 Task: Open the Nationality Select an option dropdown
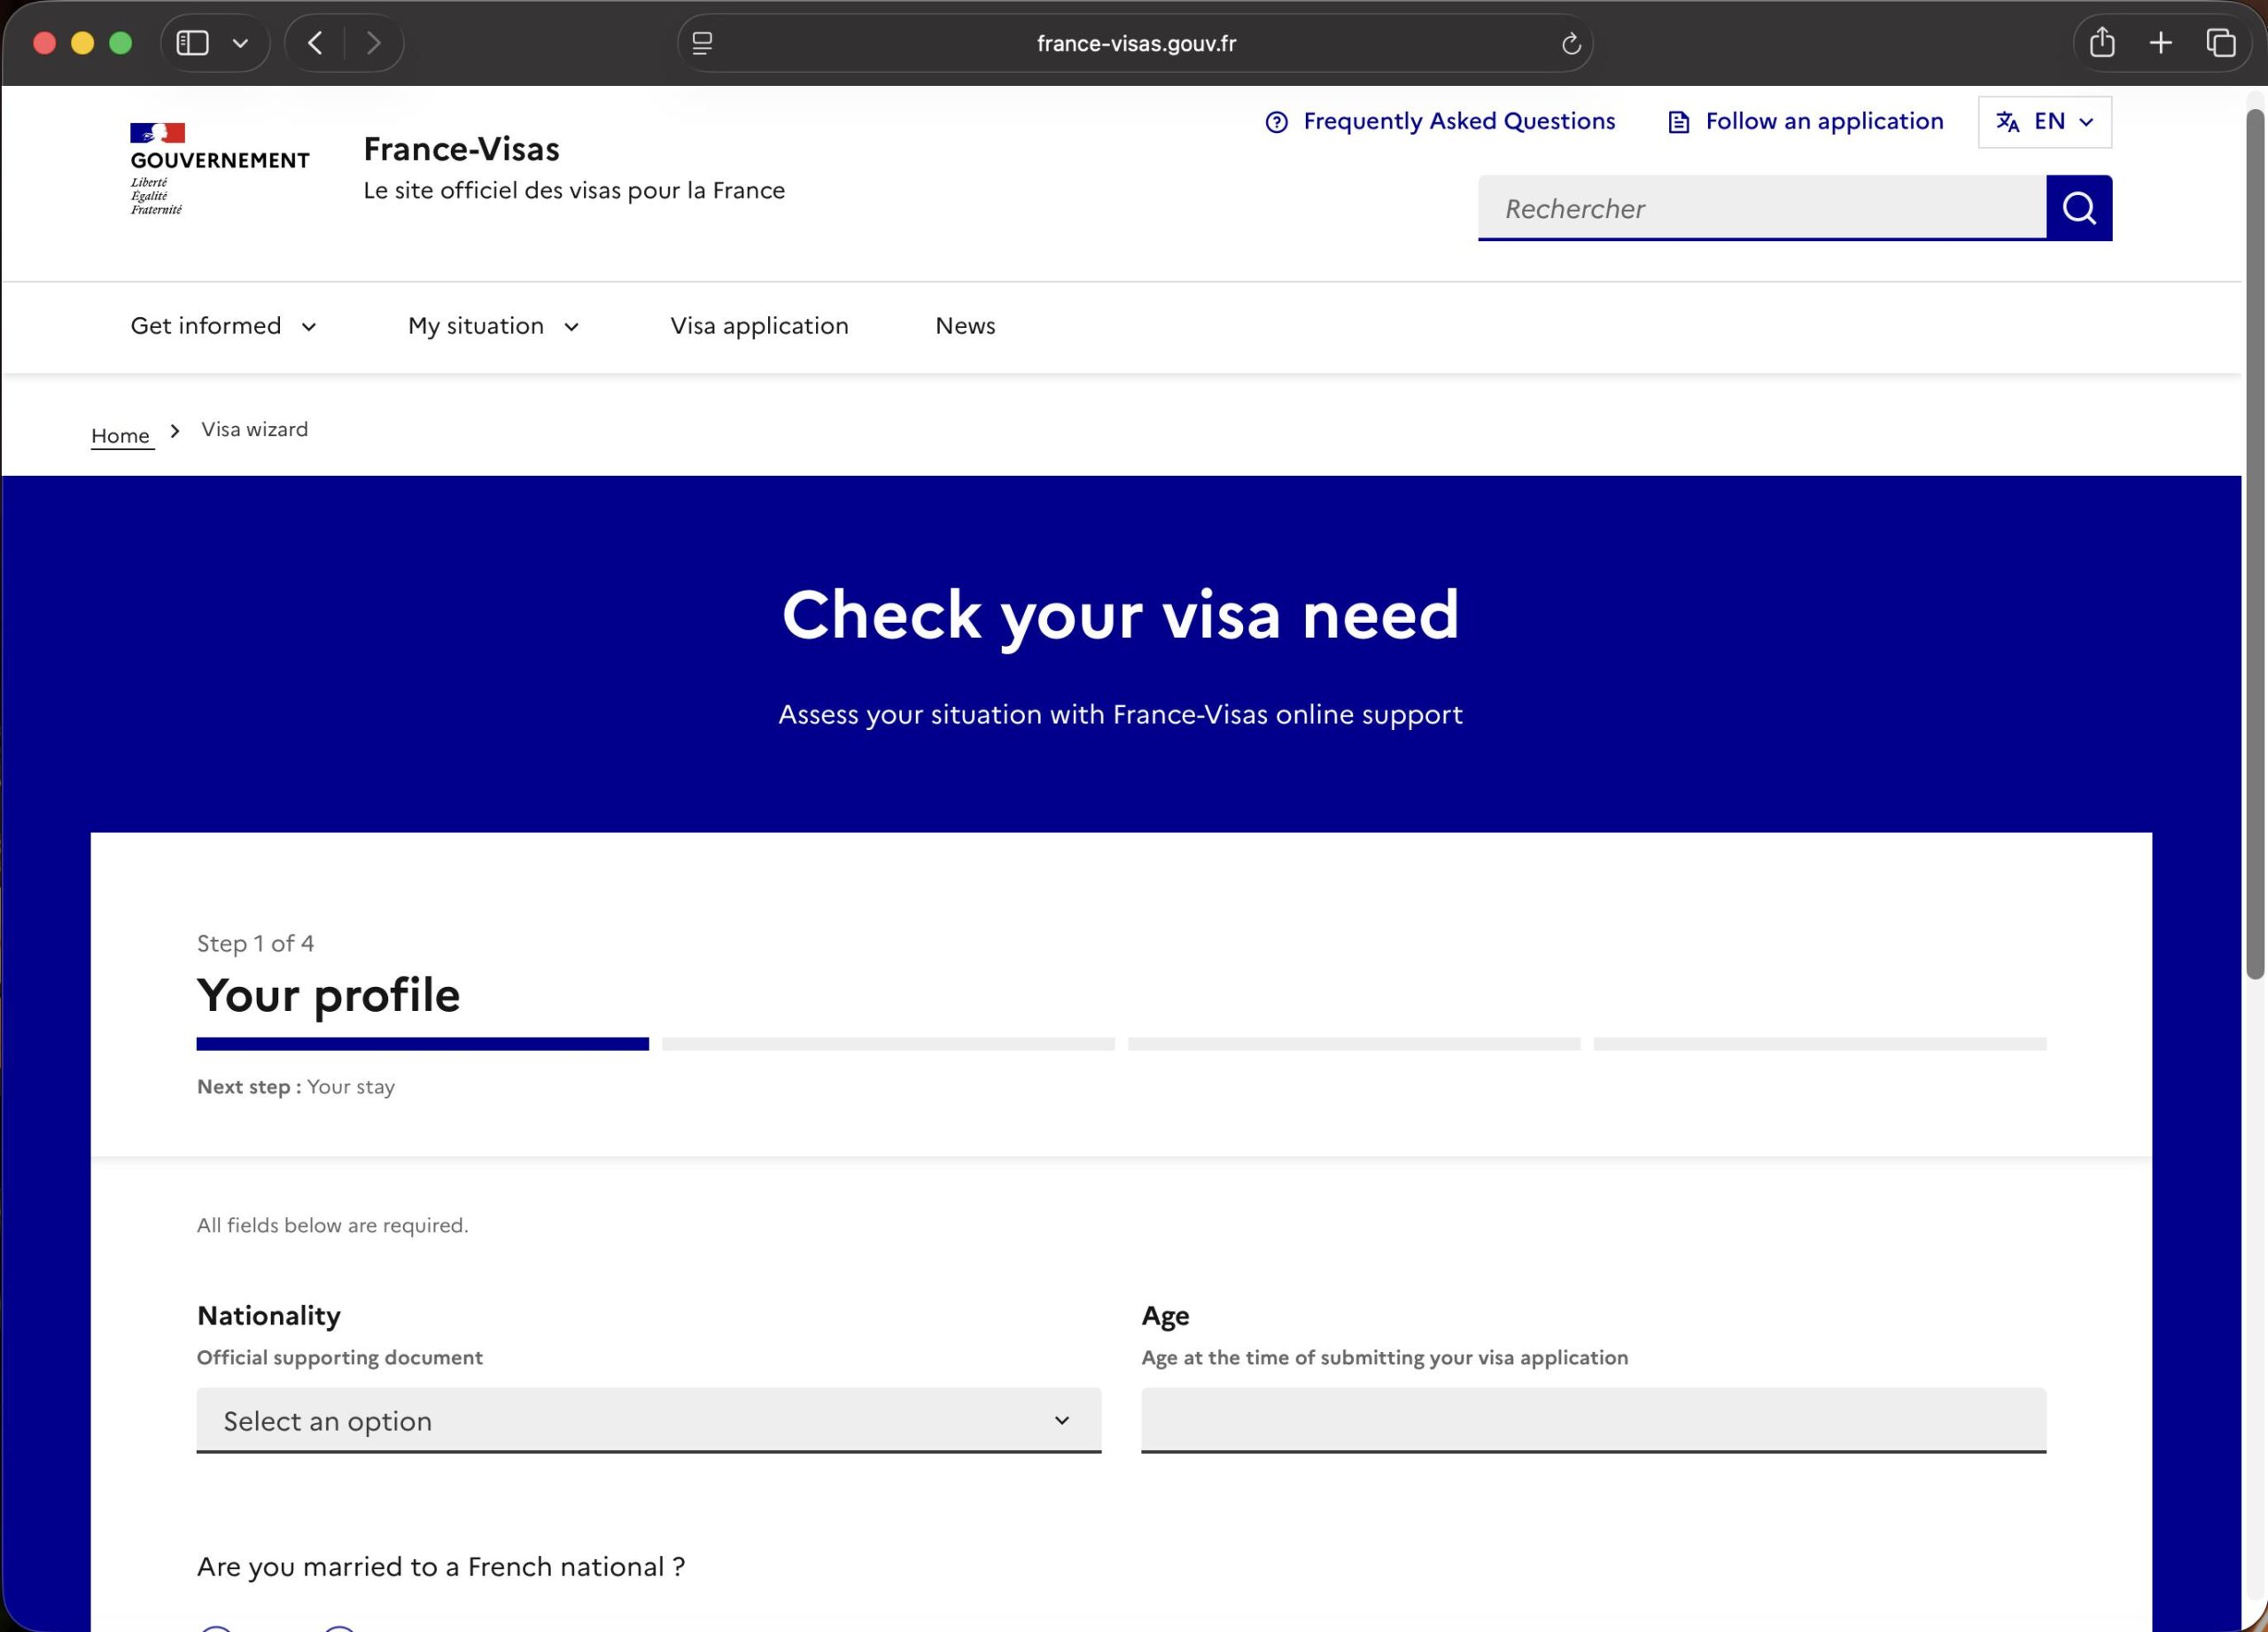[x=648, y=1420]
